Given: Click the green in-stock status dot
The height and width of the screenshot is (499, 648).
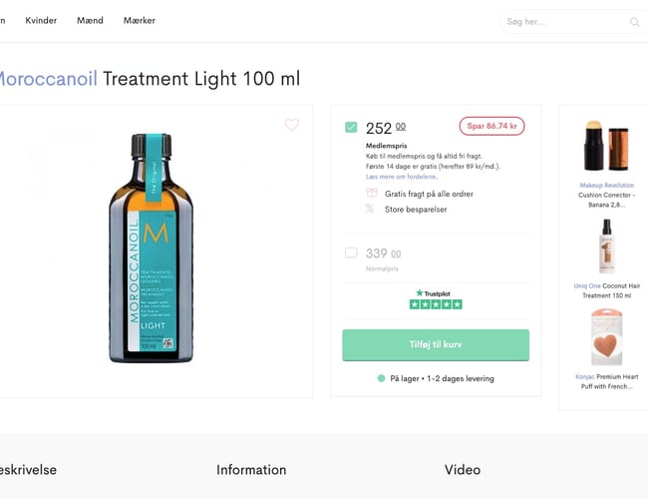Looking at the screenshot, I should [382, 378].
